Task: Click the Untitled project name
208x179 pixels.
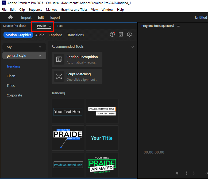Action: coord(201,18)
